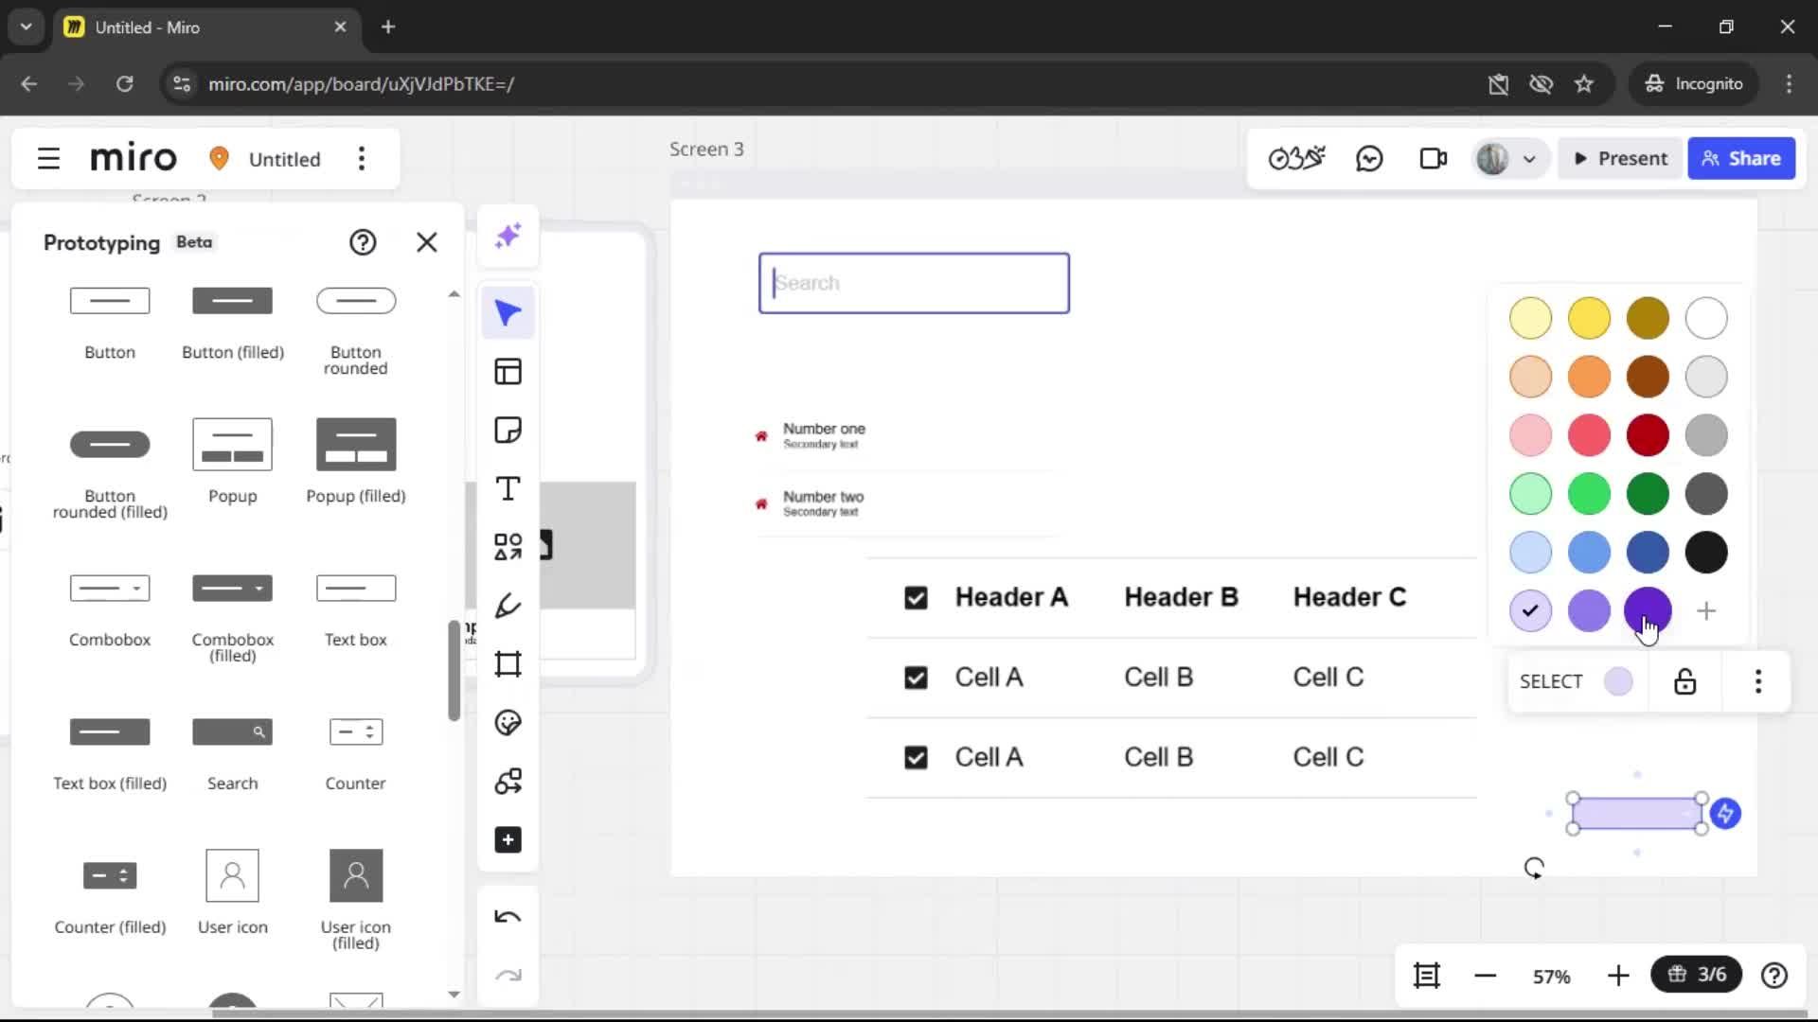Click the lightning interaction handle

[x=1726, y=814]
